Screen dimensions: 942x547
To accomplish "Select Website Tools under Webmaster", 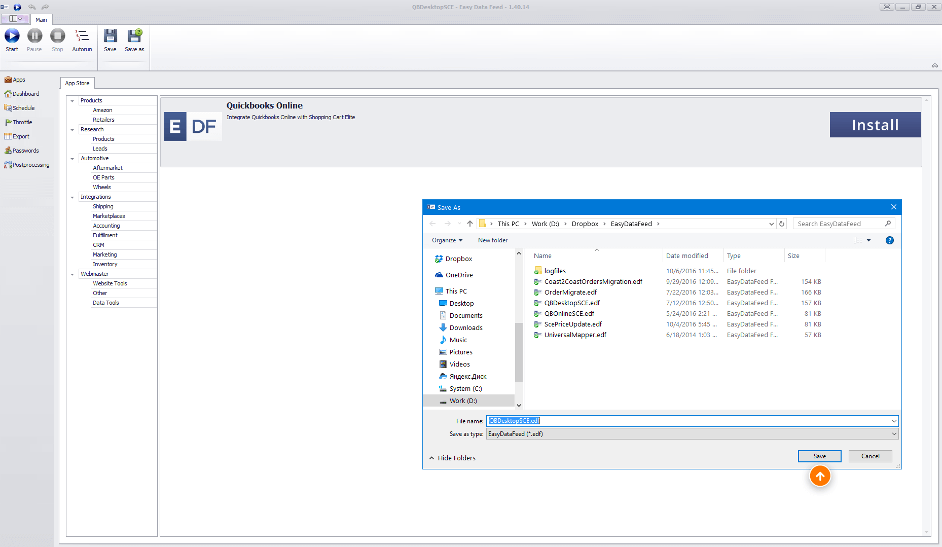I will click(x=110, y=283).
